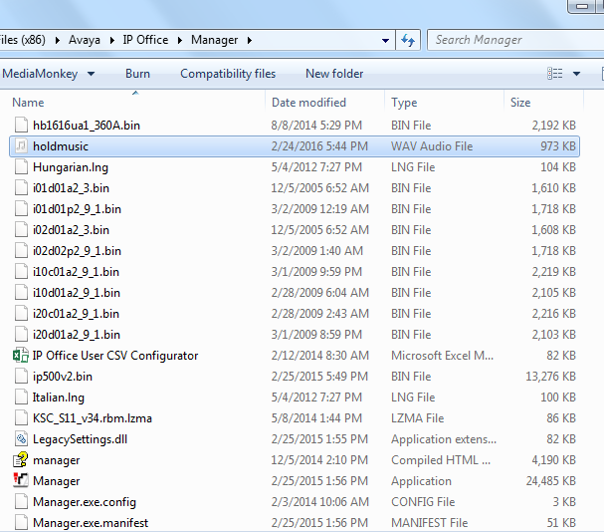The width and height of the screenshot is (604, 532).
Task: Select the LegacySettings.dll file name
Action: 81,439
